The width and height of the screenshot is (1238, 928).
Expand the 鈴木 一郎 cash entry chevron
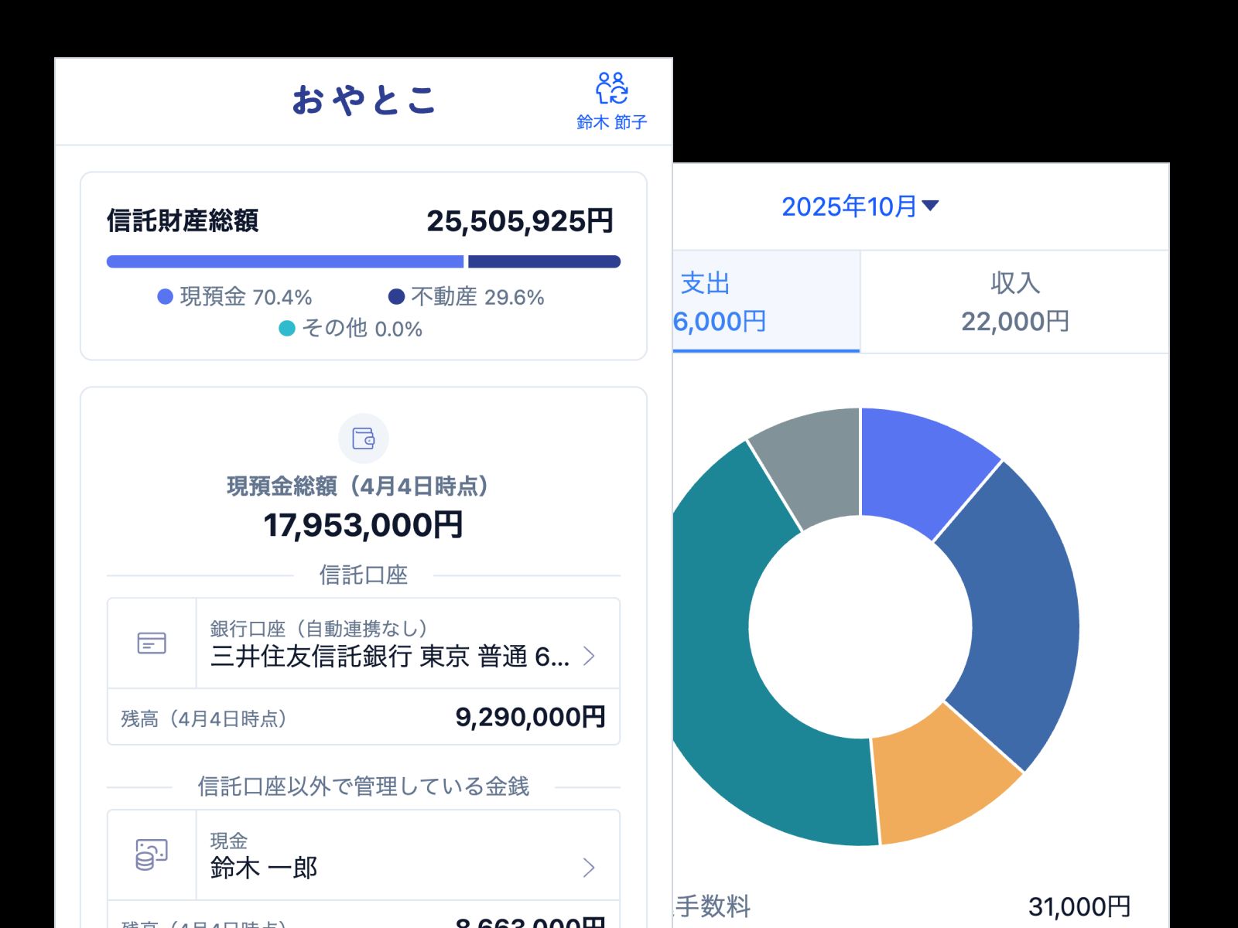pyautogui.click(x=590, y=867)
